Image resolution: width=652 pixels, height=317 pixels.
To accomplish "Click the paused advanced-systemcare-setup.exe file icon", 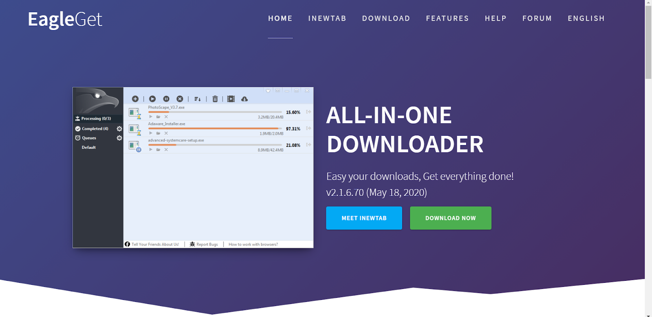I will (x=134, y=146).
